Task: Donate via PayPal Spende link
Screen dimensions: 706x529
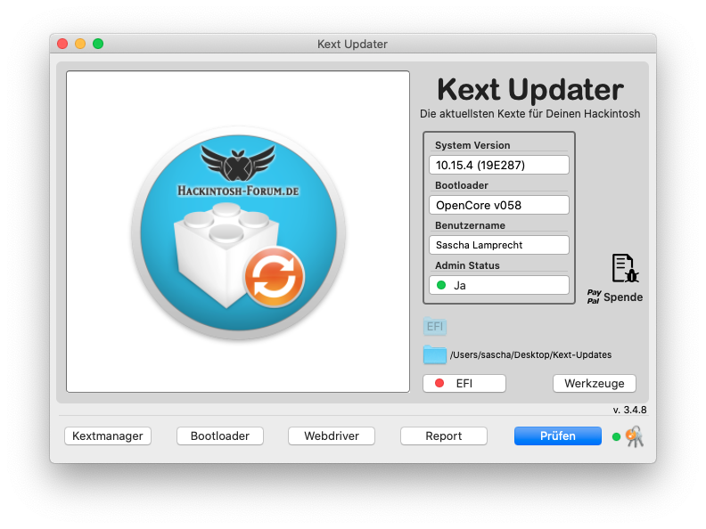Action: [615, 297]
